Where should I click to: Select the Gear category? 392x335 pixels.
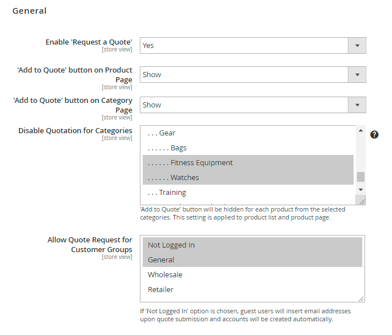pyautogui.click(x=167, y=133)
